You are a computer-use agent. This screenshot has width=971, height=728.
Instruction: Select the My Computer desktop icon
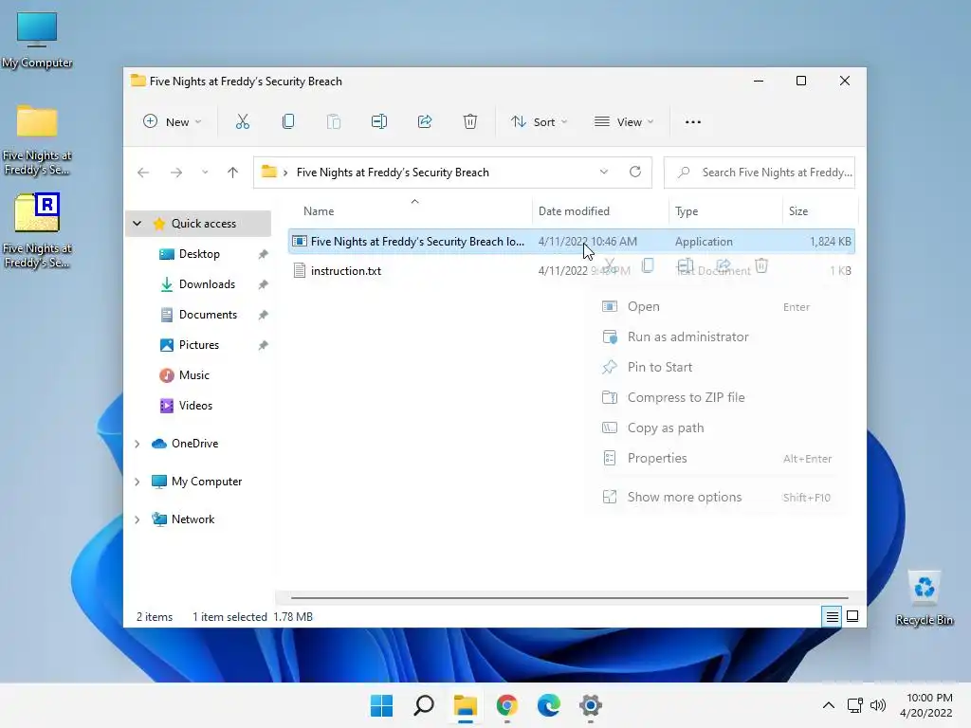coord(37,40)
